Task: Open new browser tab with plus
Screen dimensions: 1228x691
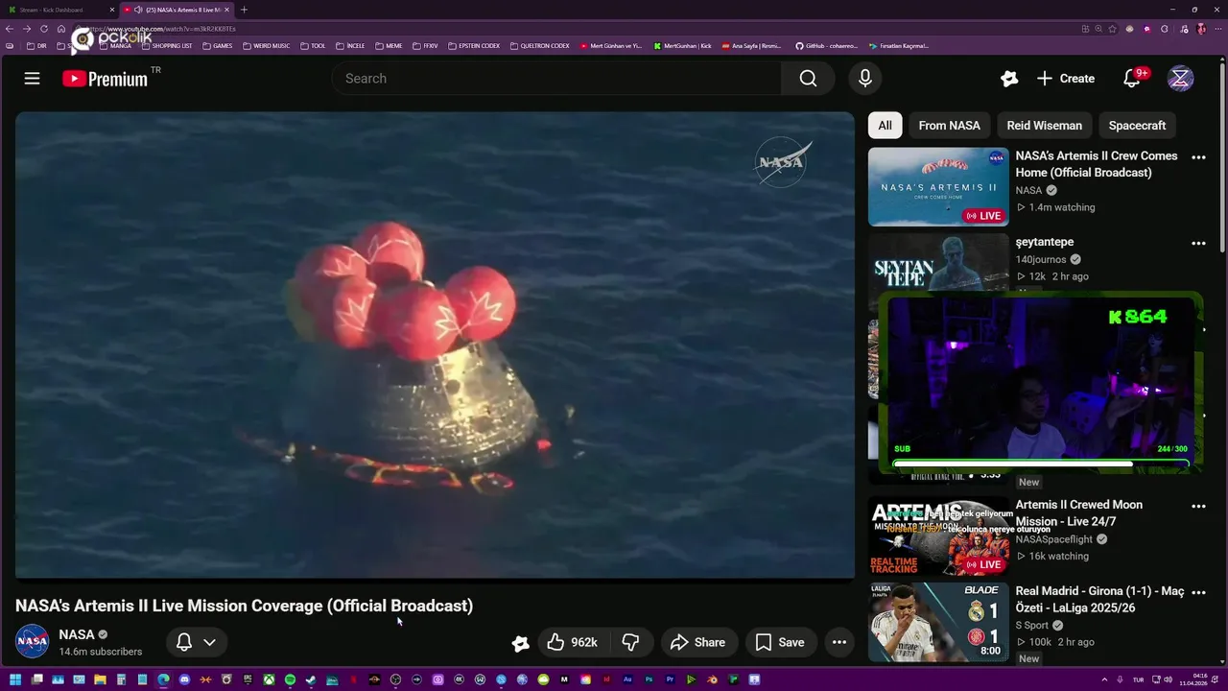Action: click(244, 10)
